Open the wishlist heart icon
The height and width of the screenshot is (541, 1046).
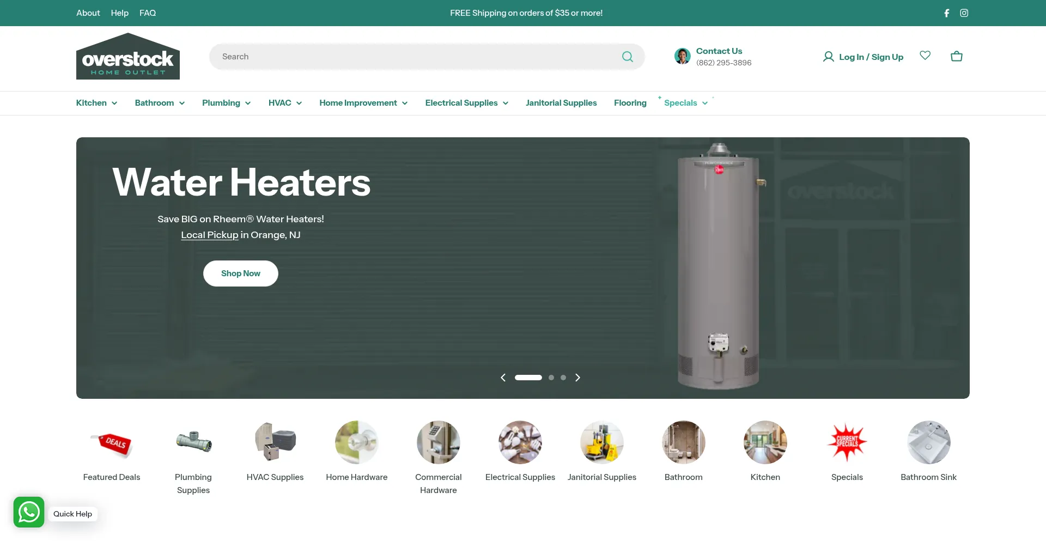tap(925, 56)
